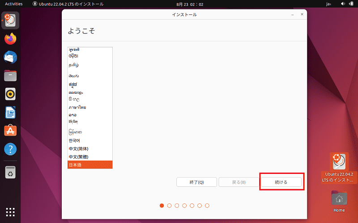Open the clock 8月 23 02:02 calendar
The height and width of the screenshot is (223, 358).
point(190,4)
